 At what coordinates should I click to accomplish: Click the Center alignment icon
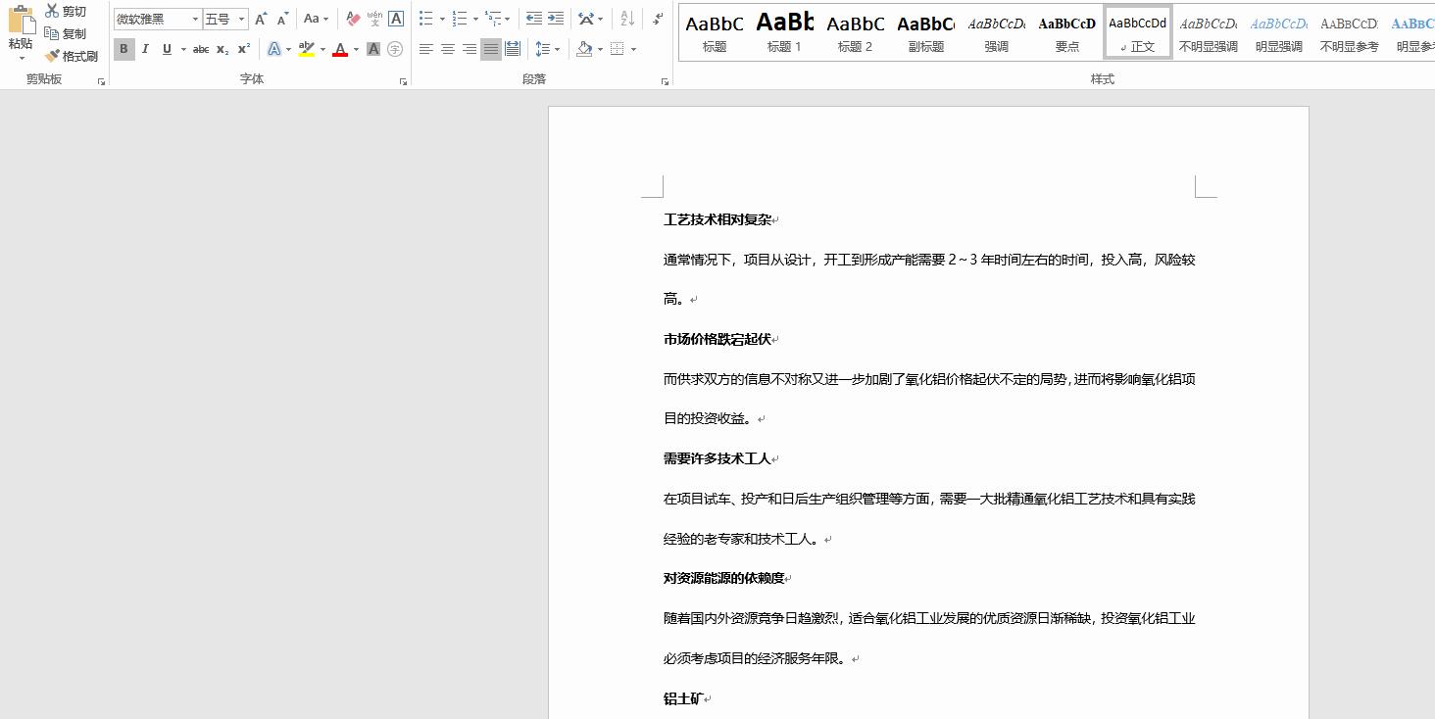point(447,48)
